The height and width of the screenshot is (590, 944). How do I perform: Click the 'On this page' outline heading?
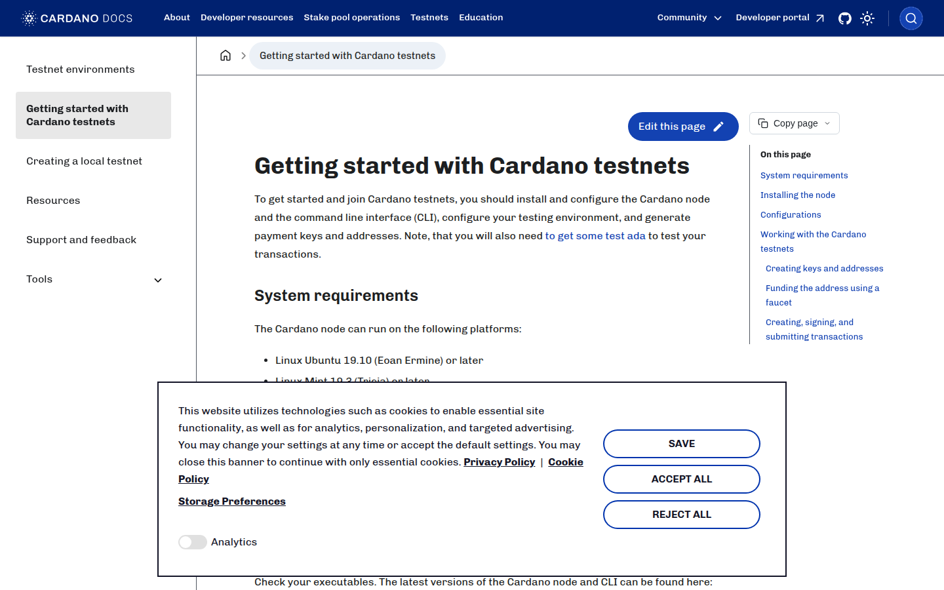[x=785, y=155]
